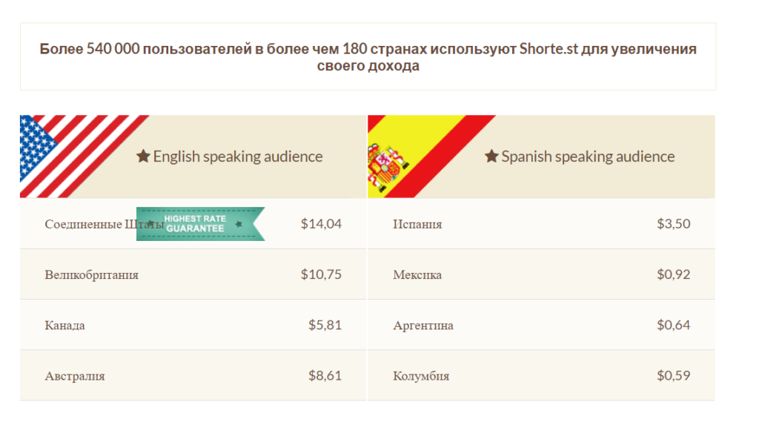Click the $10,75 rate value
759x442 pixels.
pos(321,274)
